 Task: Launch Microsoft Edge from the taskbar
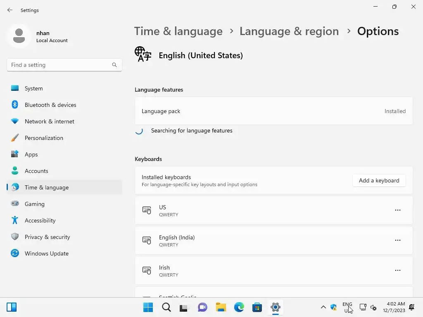239,307
